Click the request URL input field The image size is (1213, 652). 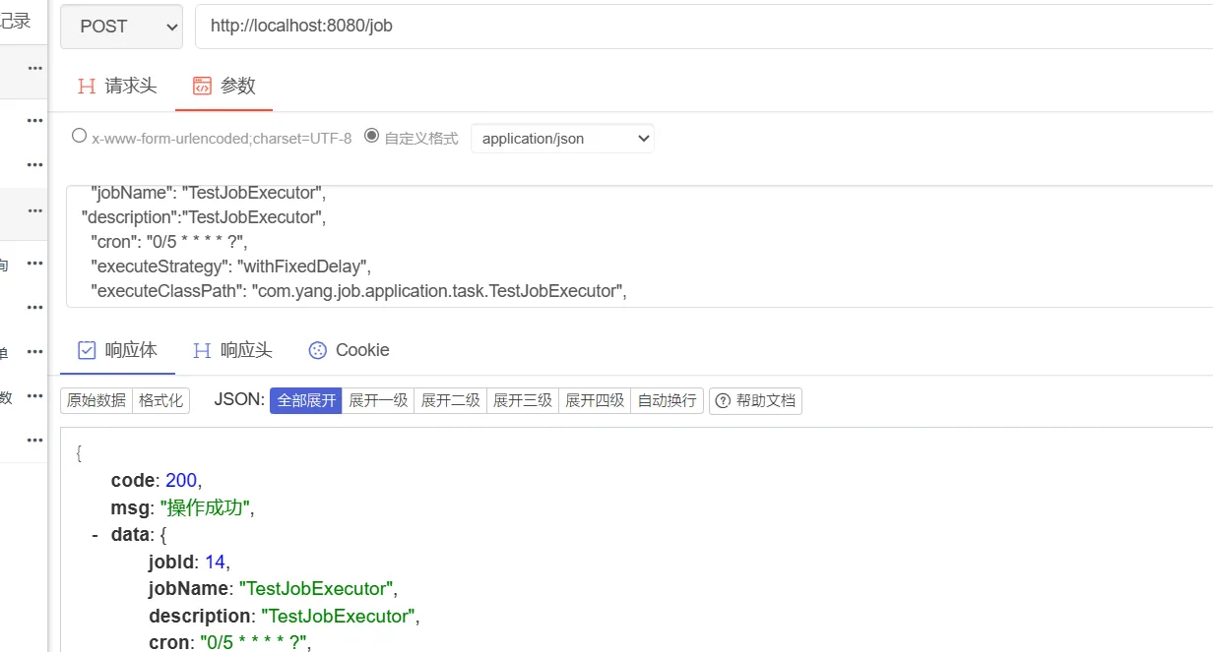689,27
